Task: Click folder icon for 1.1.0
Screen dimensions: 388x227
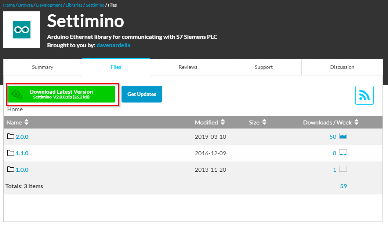Action: point(11,153)
